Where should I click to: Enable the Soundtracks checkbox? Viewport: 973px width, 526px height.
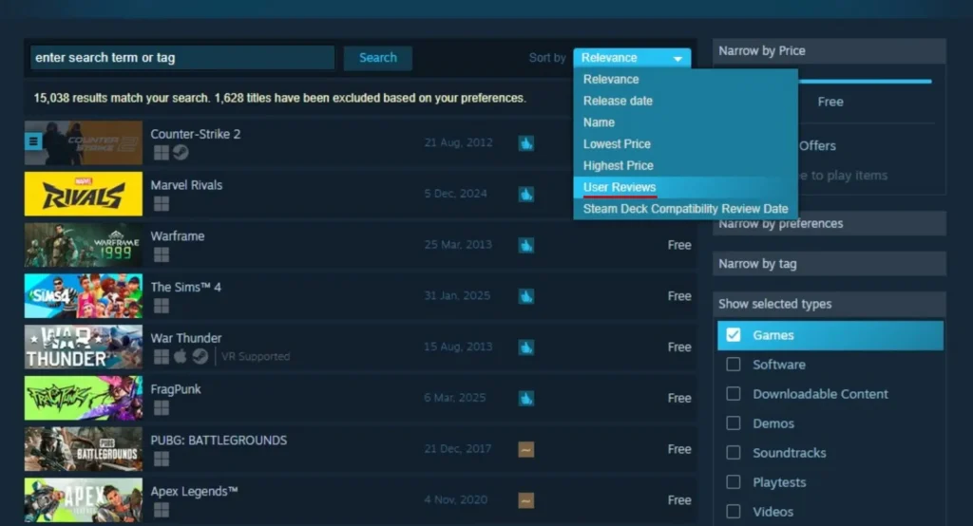(x=734, y=453)
